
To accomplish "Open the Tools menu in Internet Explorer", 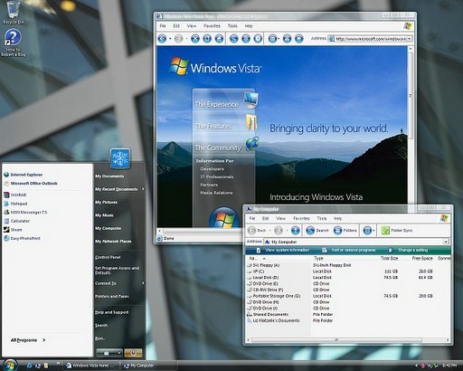I will pos(232,26).
